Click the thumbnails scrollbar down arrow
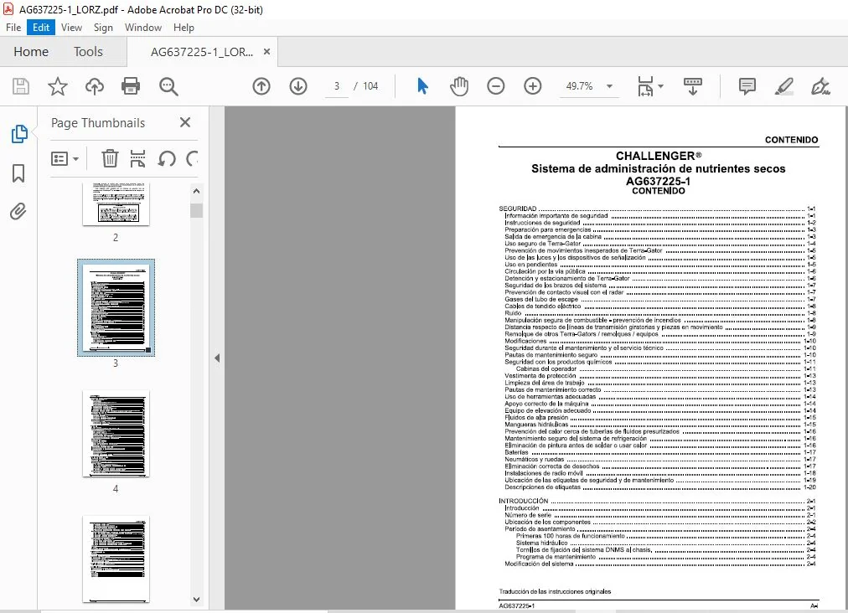This screenshot has height=613, width=848. 196,600
